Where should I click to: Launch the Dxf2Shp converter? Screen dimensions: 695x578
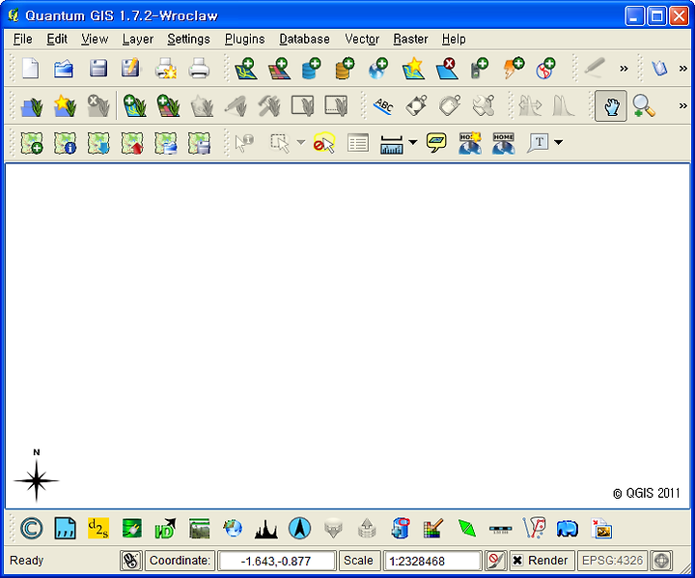coord(98,529)
